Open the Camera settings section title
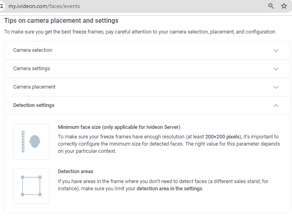This screenshot has width=292, height=217. [x=32, y=69]
